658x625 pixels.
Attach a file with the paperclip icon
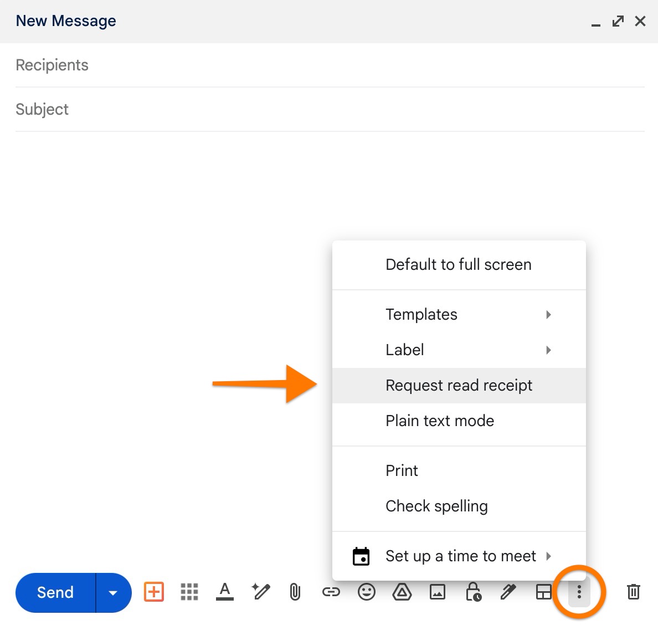pyautogui.click(x=295, y=592)
